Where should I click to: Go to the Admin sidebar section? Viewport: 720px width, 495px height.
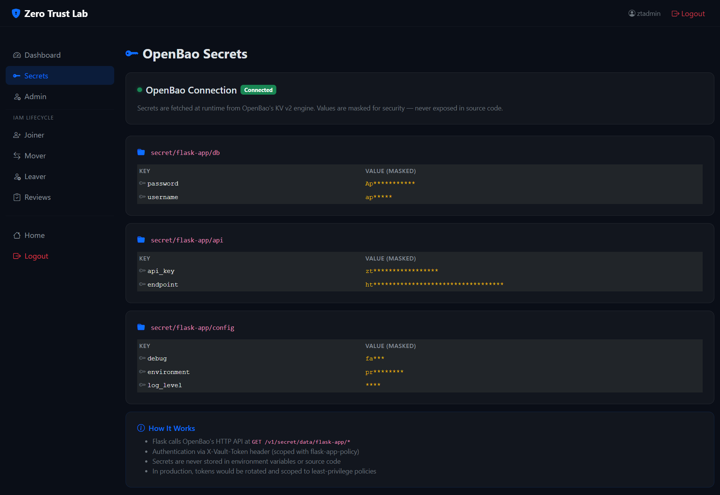pos(35,97)
